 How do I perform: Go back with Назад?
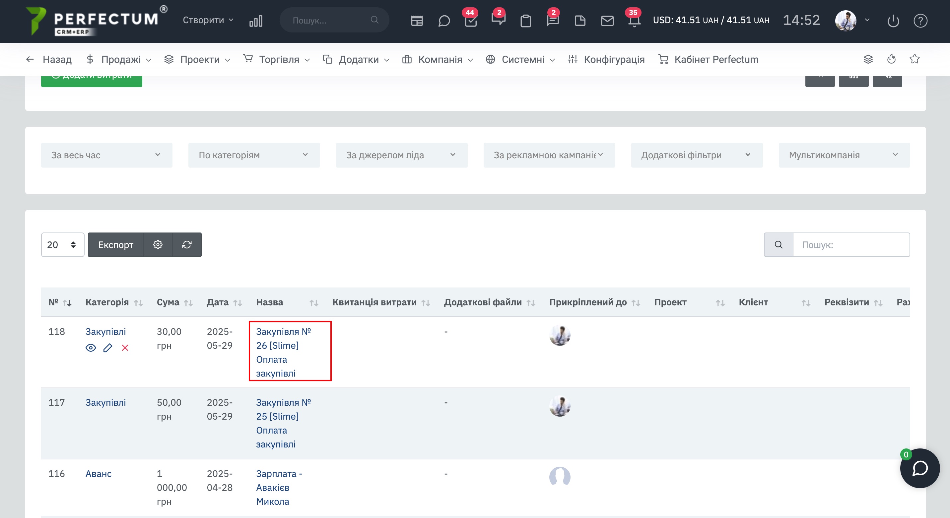49,59
